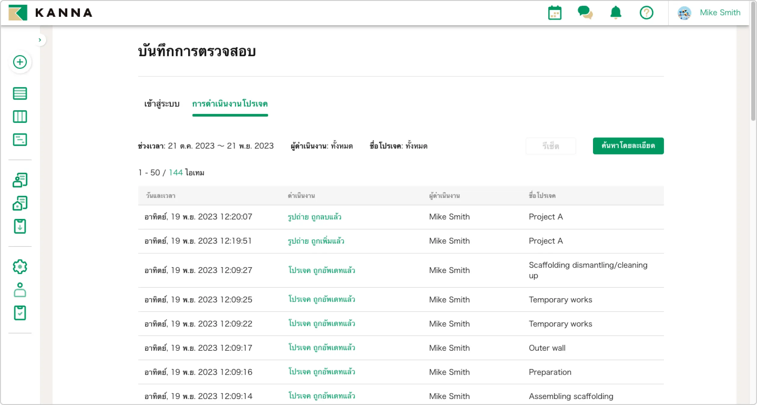Click the person user icon in the sidebar
The height and width of the screenshot is (405, 757).
pyautogui.click(x=20, y=290)
